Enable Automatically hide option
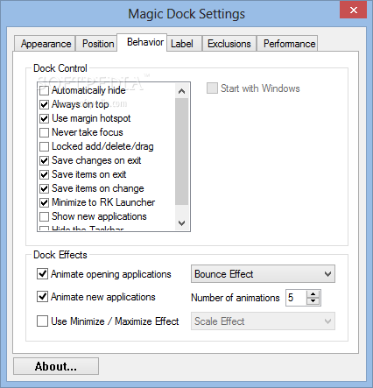This screenshot has height=388, width=373. 44,90
